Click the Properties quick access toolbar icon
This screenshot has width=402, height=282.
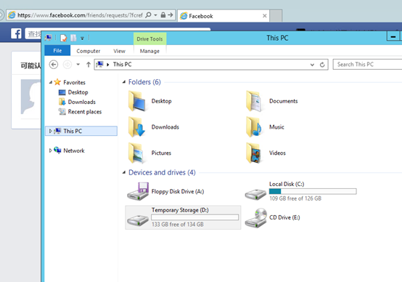pos(63,38)
